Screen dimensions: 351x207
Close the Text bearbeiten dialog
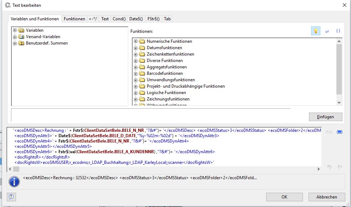[345, 5]
